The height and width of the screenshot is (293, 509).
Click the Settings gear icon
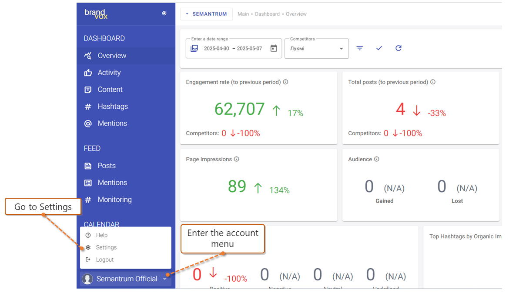point(88,247)
